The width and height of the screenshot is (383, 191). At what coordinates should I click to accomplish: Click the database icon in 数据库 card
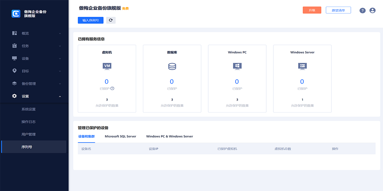(172, 67)
